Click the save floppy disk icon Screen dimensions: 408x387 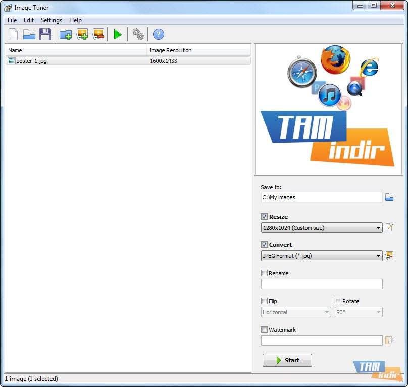coord(45,34)
